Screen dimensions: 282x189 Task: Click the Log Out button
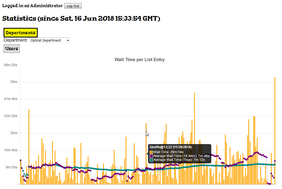point(73,6)
